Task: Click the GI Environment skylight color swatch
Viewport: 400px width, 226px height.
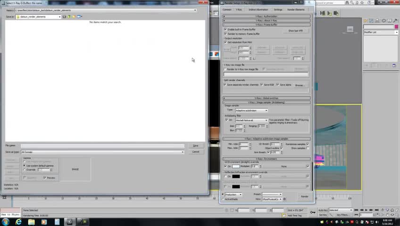Action: (236, 166)
